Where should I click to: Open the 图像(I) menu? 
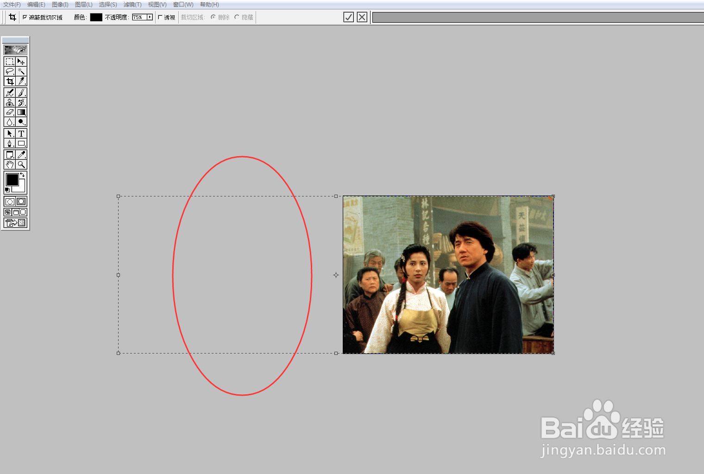pos(60,5)
